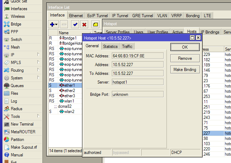The image size is (231, 163).
Task: Click the Make Binding button
Action: 184,70
